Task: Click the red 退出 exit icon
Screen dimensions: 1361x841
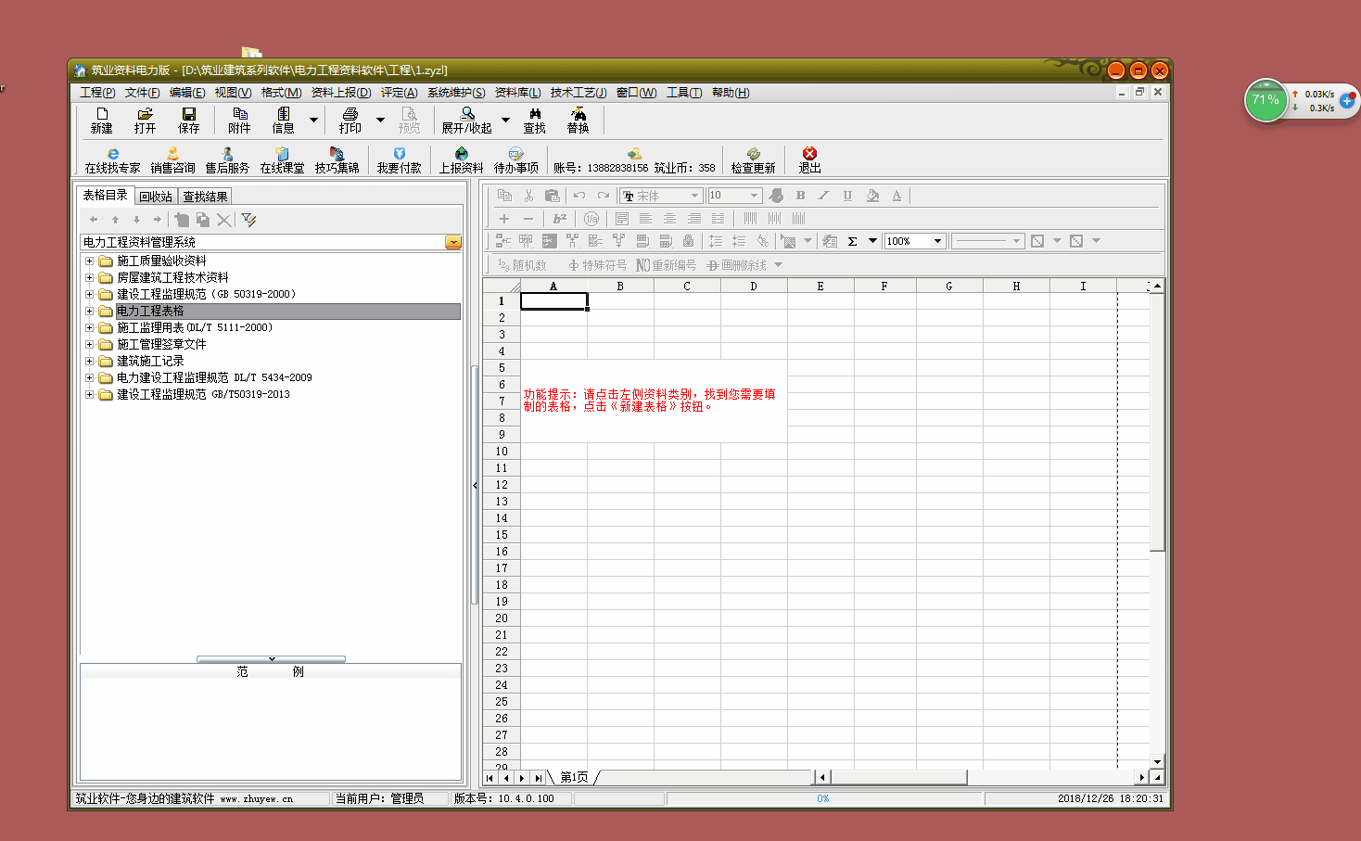Action: coord(809,154)
